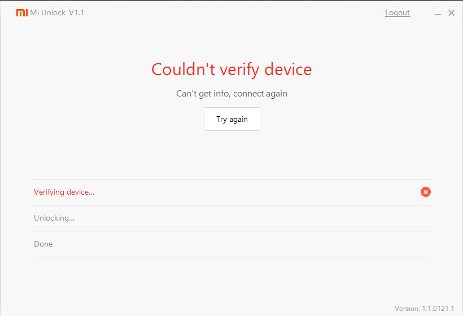
Task: Click the divider between Unlocking and Done
Action: (x=231, y=231)
